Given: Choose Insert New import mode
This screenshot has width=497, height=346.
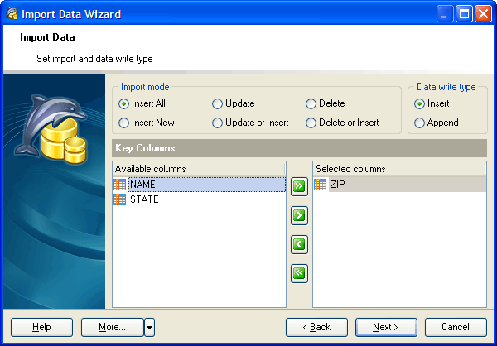Looking at the screenshot, I should (124, 123).
